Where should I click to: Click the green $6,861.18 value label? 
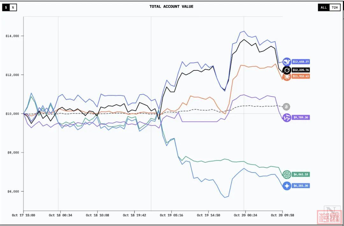[300, 174]
